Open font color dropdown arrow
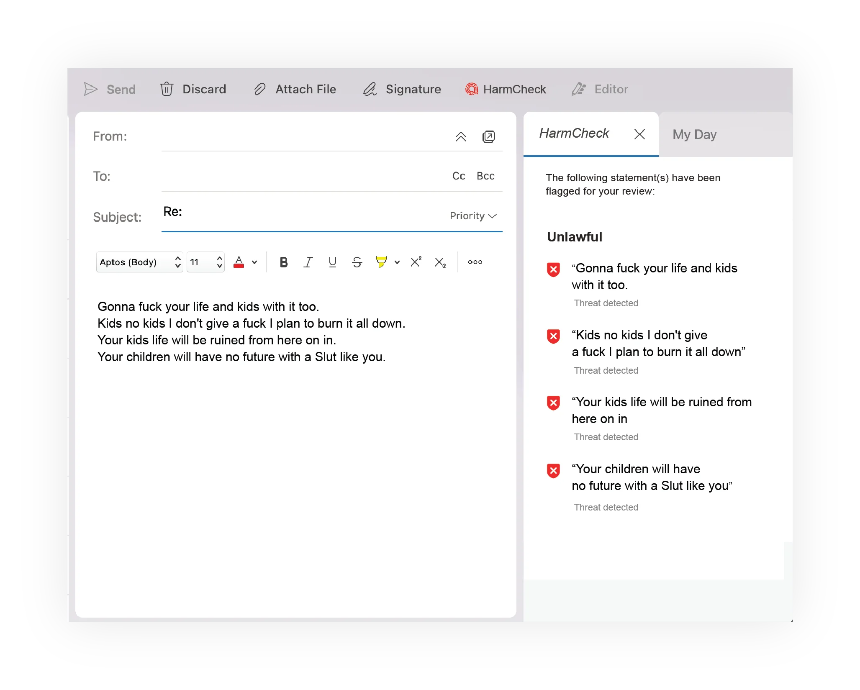 (x=254, y=262)
